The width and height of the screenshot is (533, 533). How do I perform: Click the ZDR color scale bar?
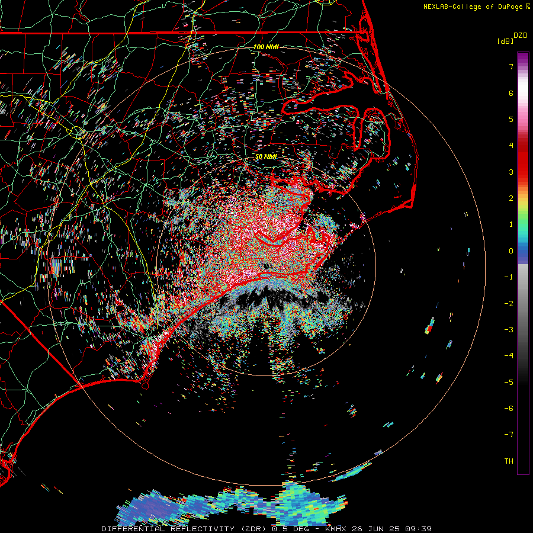point(523,263)
